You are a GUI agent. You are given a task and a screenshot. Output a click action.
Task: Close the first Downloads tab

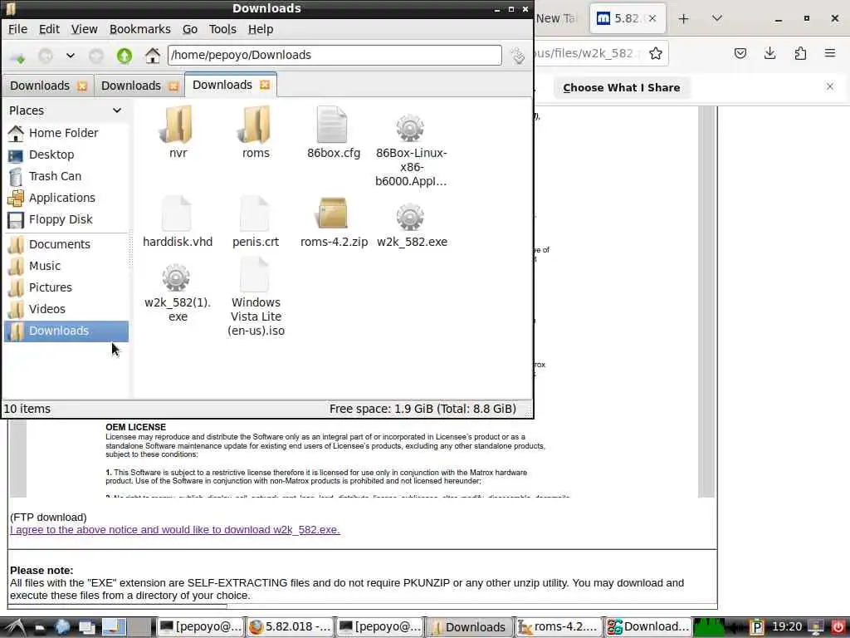tap(82, 86)
